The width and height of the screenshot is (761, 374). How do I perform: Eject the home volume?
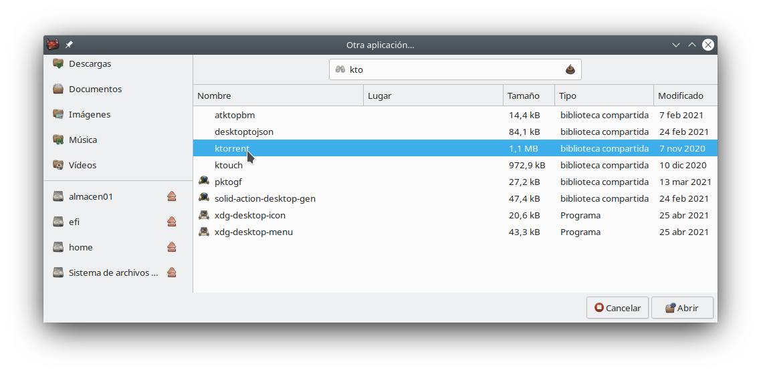coord(172,247)
